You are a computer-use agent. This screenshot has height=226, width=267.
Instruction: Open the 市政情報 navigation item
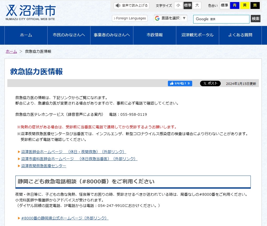pyautogui.click(x=155, y=35)
